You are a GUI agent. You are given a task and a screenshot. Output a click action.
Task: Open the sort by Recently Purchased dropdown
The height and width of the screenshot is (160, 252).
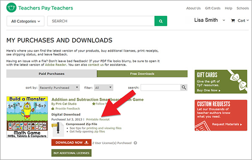(59, 87)
